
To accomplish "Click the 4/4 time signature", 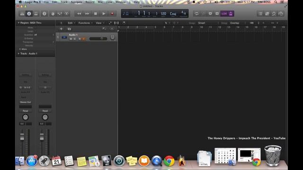I will [x=183, y=13].
